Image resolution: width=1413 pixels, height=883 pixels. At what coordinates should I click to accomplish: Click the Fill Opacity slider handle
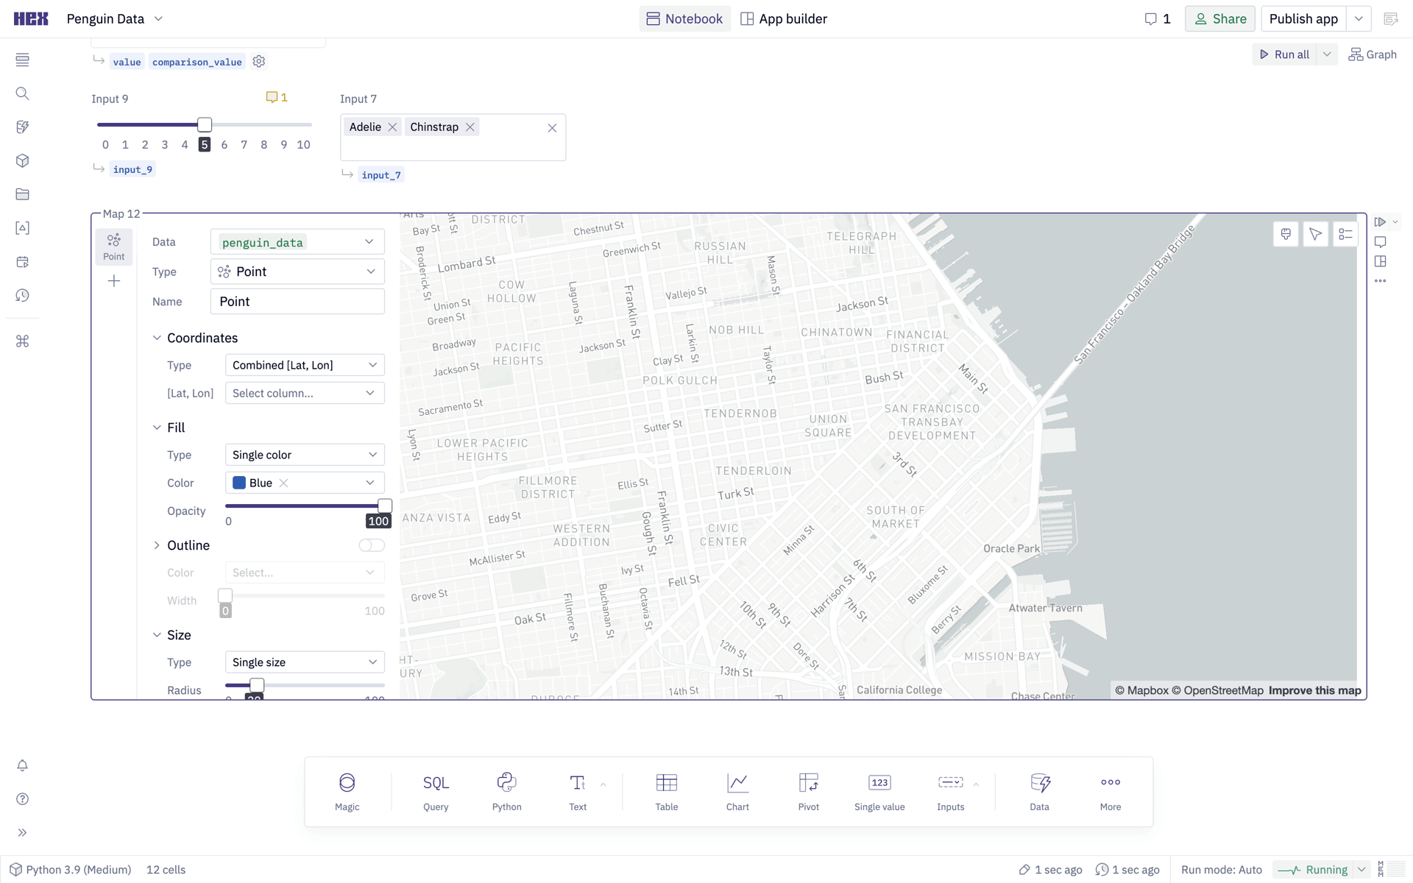[384, 506]
